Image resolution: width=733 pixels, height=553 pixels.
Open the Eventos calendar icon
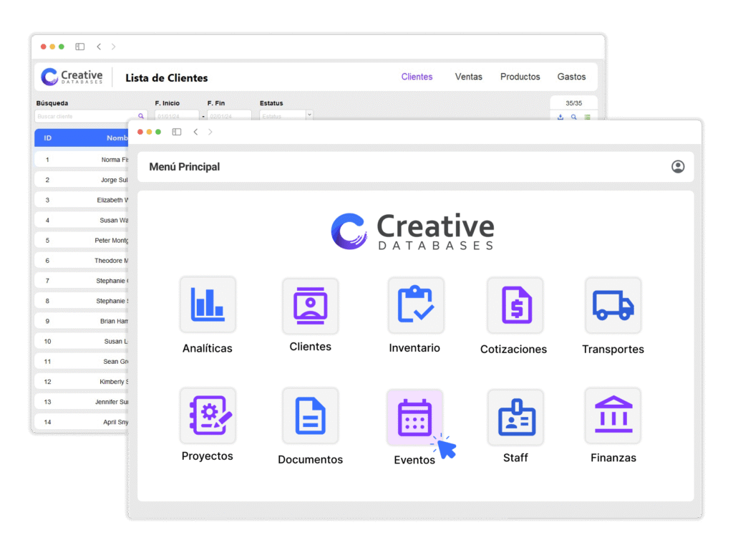(x=414, y=417)
